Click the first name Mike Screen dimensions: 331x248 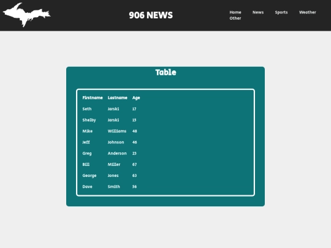pos(88,131)
